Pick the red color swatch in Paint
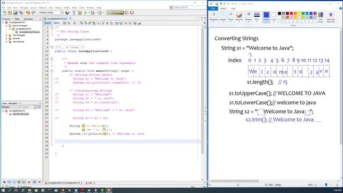Screen dimensions: 343x193 coord(291,13)
